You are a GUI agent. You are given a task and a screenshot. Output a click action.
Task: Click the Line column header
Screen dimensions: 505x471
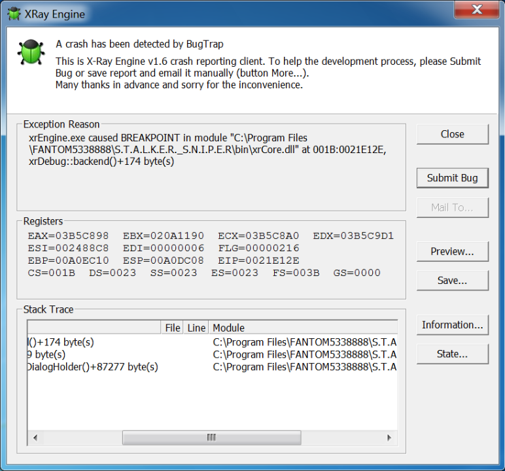tap(196, 328)
